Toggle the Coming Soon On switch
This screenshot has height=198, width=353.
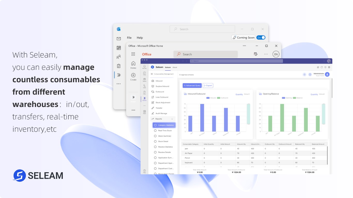261,37
